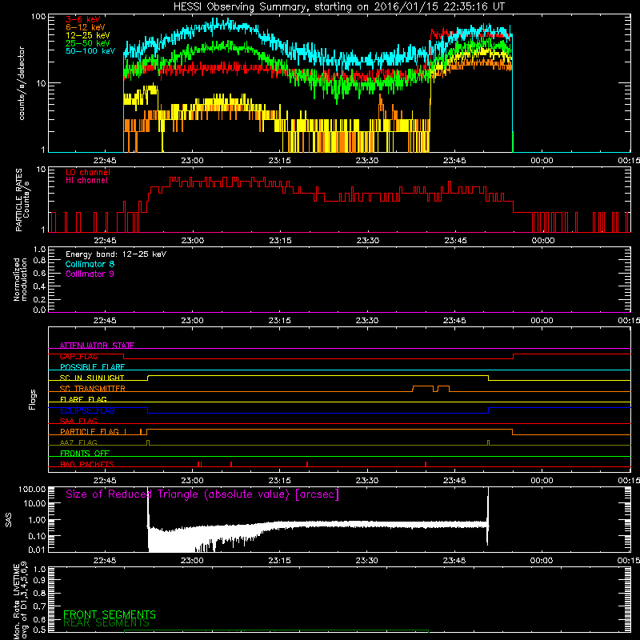Click the Flags axis label
The height and width of the screenshot is (640, 640).
click(33, 399)
